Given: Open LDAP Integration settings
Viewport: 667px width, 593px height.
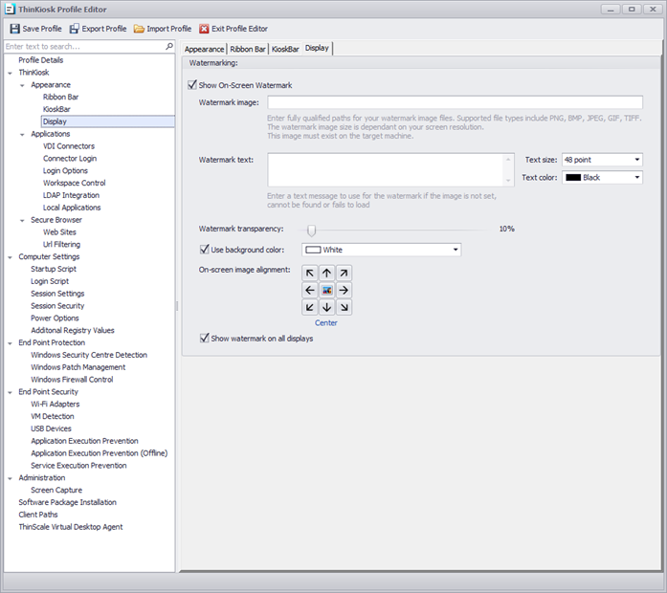Looking at the screenshot, I should click(71, 195).
